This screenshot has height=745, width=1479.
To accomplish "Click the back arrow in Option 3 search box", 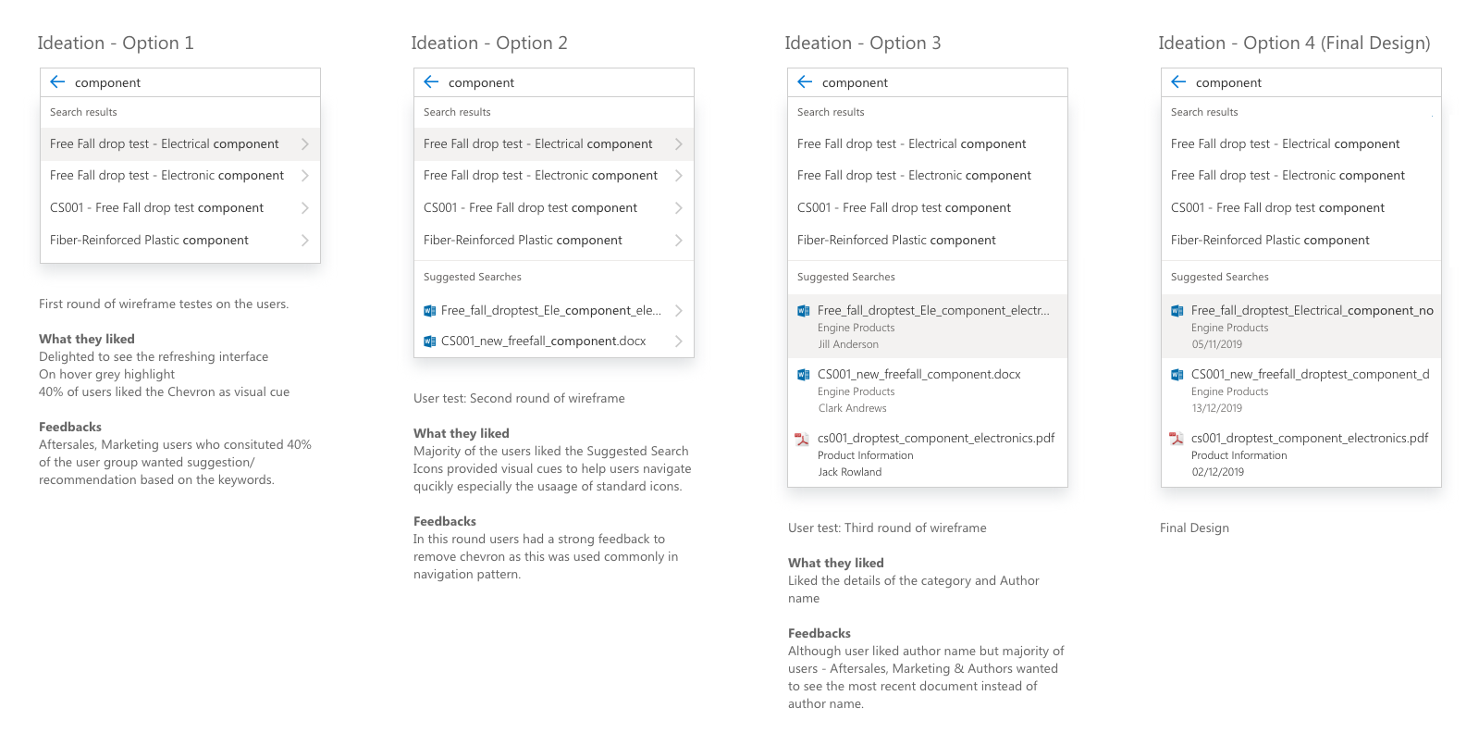I will 805,81.
